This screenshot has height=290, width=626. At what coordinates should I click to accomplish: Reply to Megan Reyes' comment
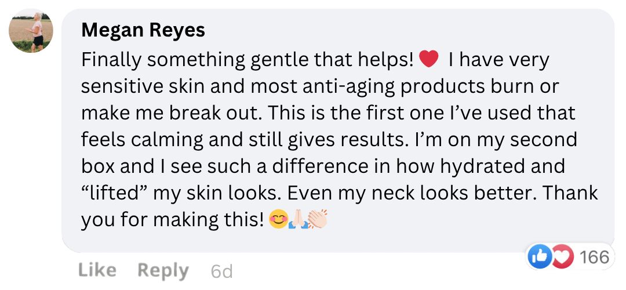tap(163, 270)
